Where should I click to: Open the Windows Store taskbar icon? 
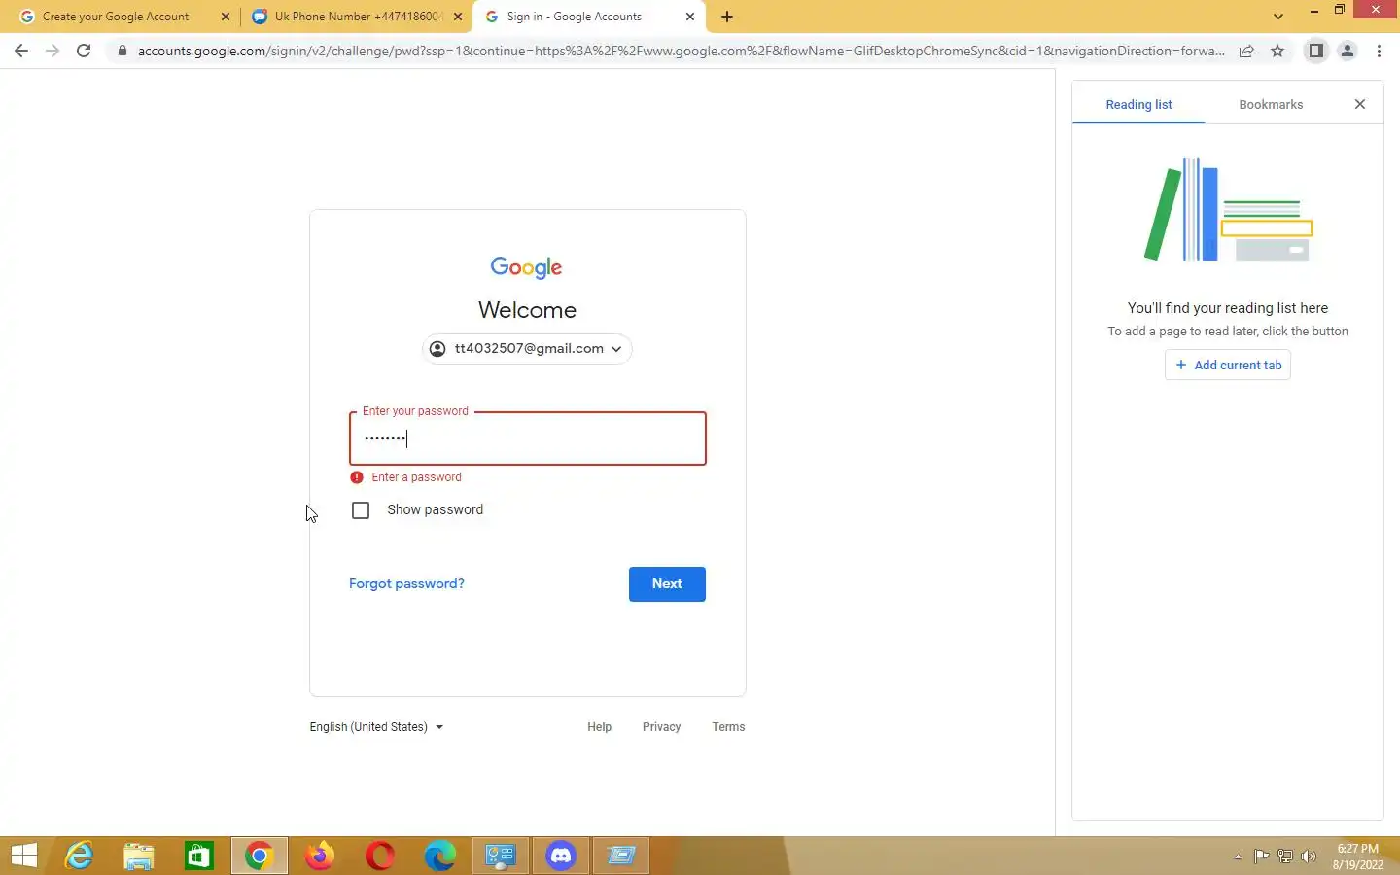pos(199,856)
